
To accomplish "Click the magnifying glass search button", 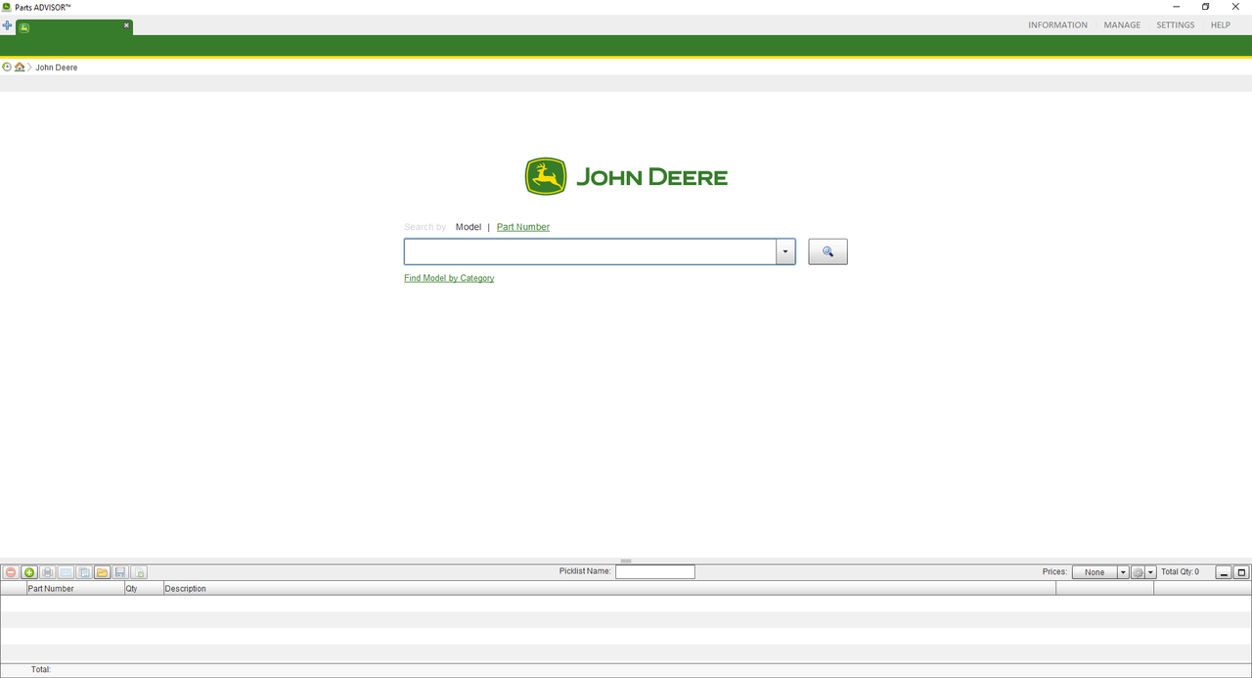I will pos(827,252).
